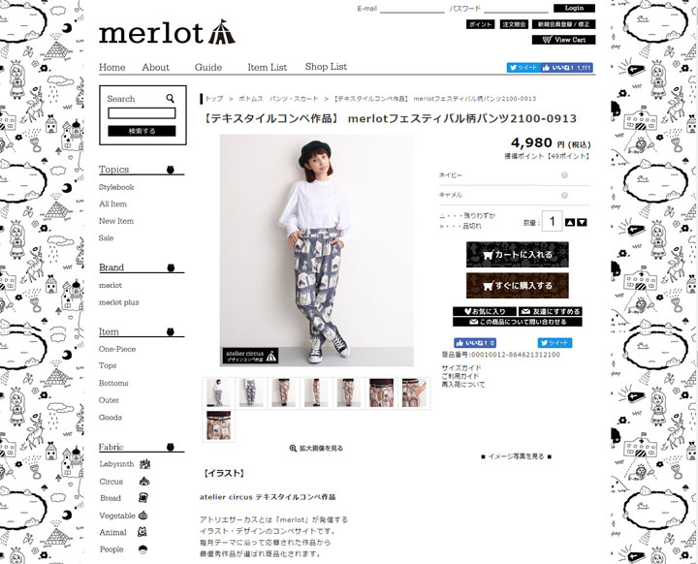Open the Item List menu

tap(268, 67)
